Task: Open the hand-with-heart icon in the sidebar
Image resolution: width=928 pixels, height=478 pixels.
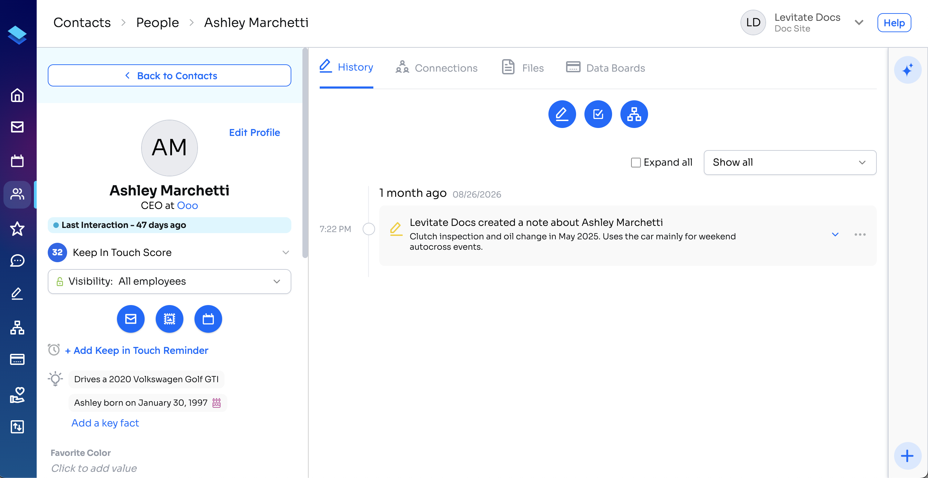Action: [x=17, y=395]
